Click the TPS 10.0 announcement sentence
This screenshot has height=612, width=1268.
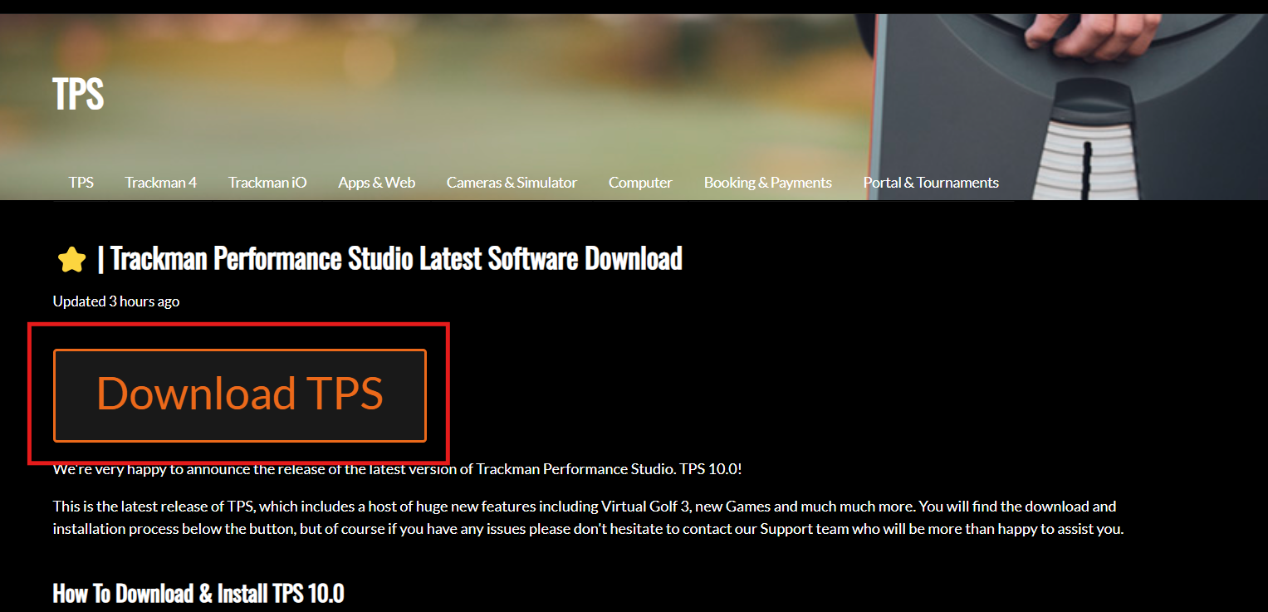click(397, 468)
